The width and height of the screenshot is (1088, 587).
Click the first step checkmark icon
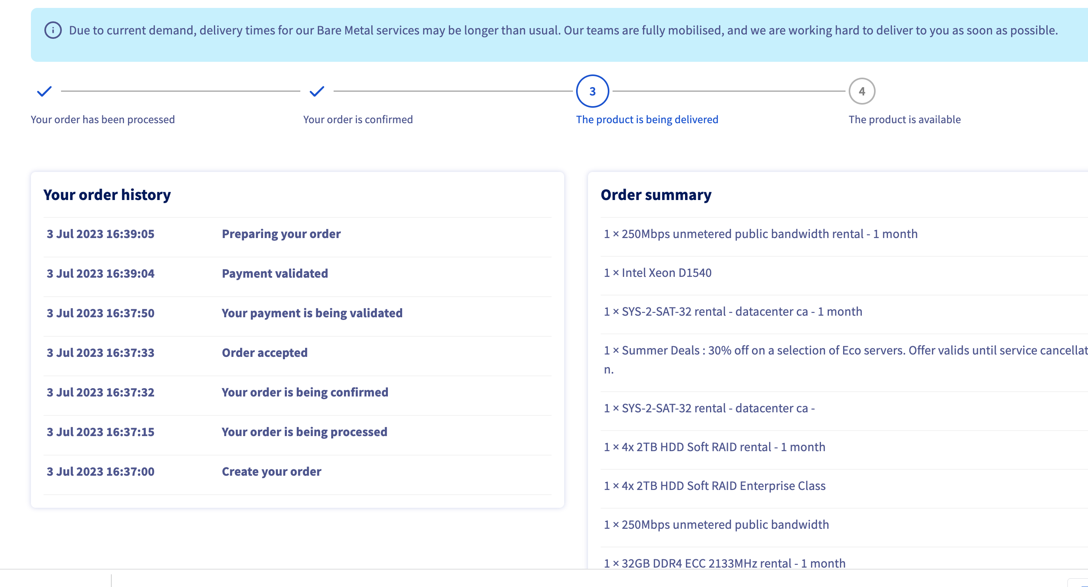coord(44,91)
